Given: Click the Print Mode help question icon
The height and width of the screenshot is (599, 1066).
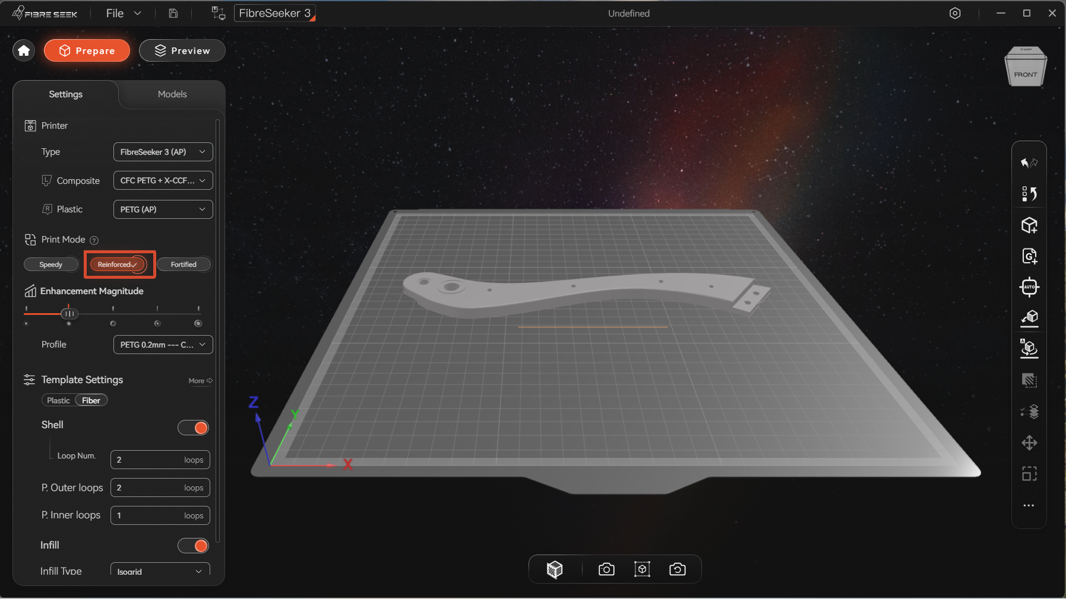Looking at the screenshot, I should pyautogui.click(x=94, y=240).
